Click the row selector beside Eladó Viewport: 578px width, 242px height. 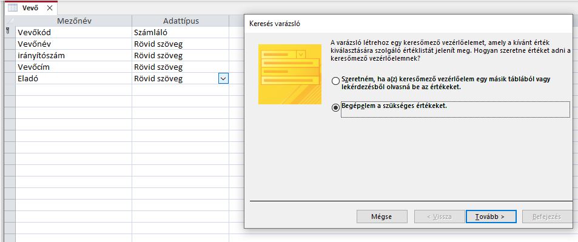coord(10,79)
